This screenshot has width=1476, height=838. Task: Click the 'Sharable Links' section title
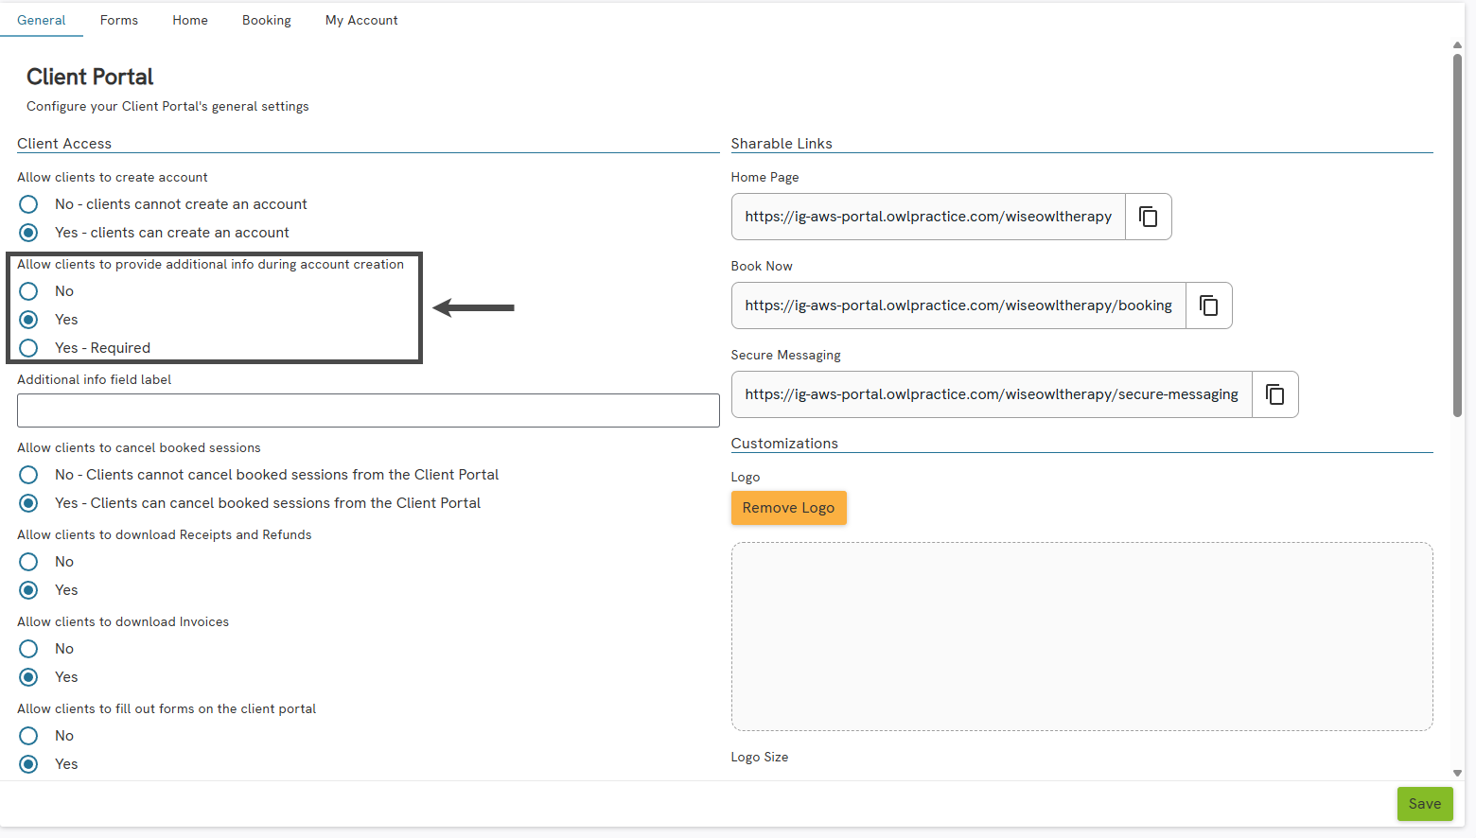point(782,144)
